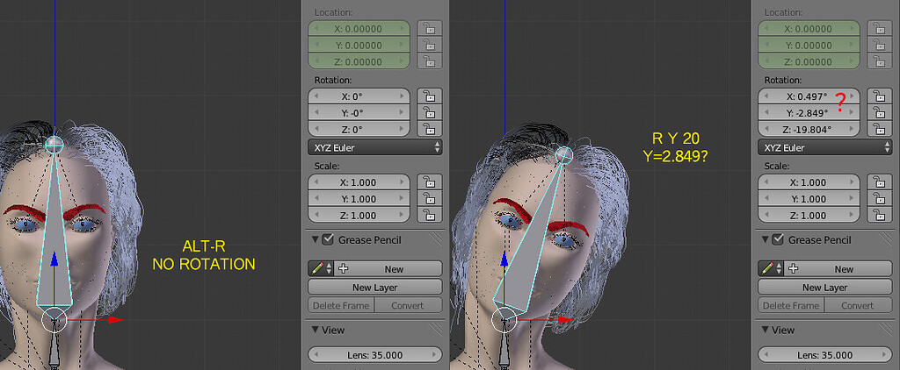
Task: Click the New grease pencil button in R Y 20 panel
Action: pyautogui.click(x=838, y=268)
